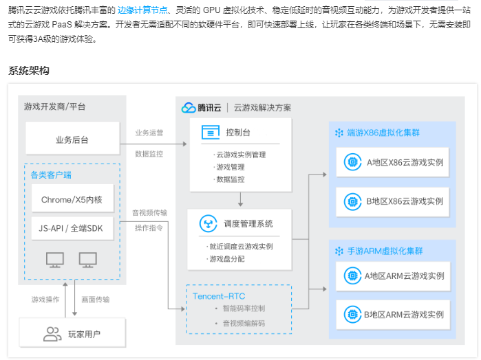The image size is (481, 360).
Task: Open the 边缘计算节点 link
Action: click(x=142, y=10)
